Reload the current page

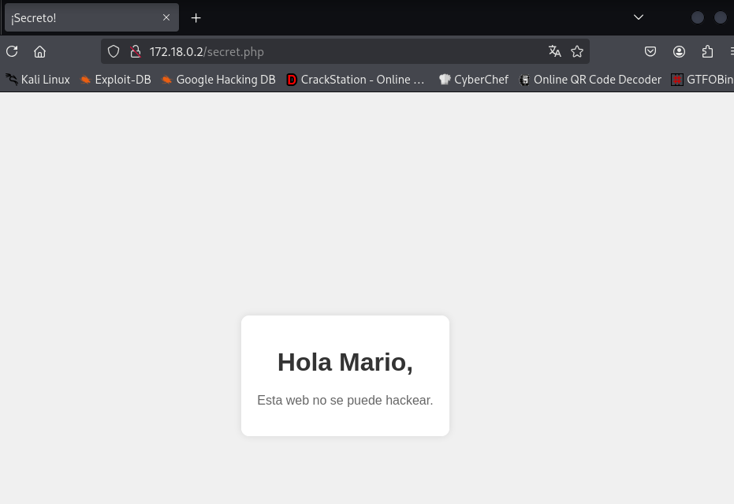pos(12,52)
